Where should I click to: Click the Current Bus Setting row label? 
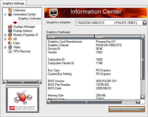[60, 74]
